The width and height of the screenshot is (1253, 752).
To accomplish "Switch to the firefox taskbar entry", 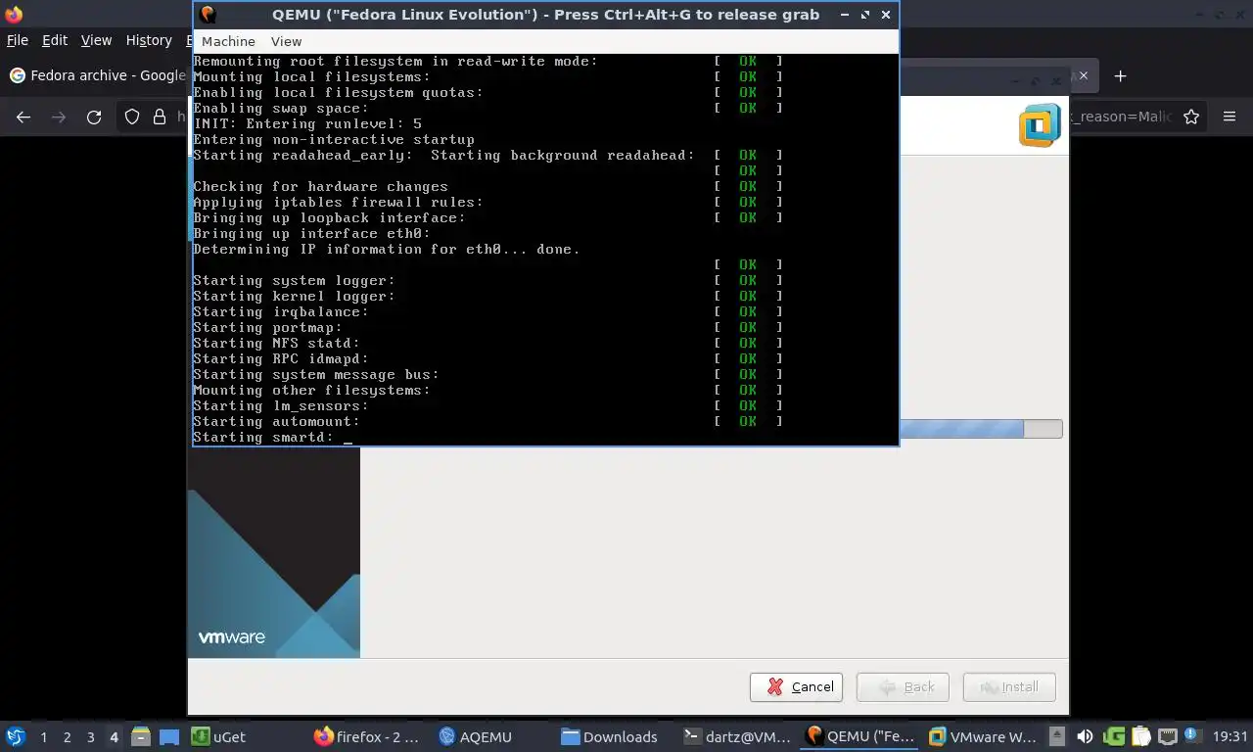I will [x=368, y=736].
